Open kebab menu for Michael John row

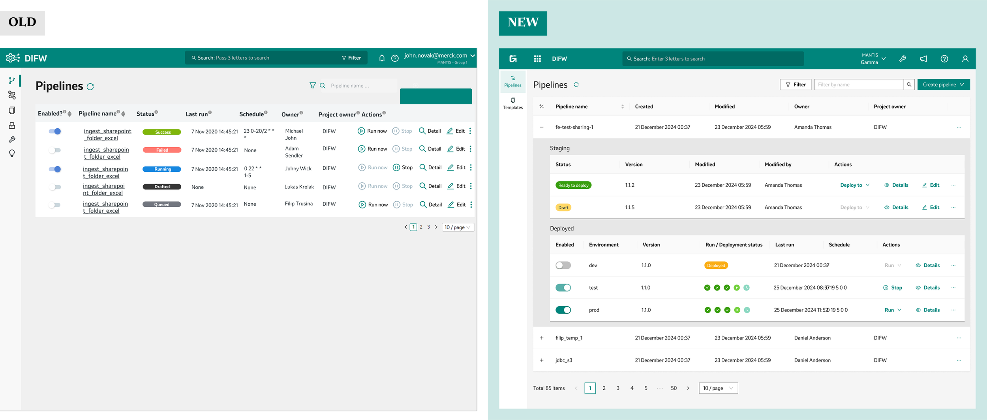[x=470, y=131]
